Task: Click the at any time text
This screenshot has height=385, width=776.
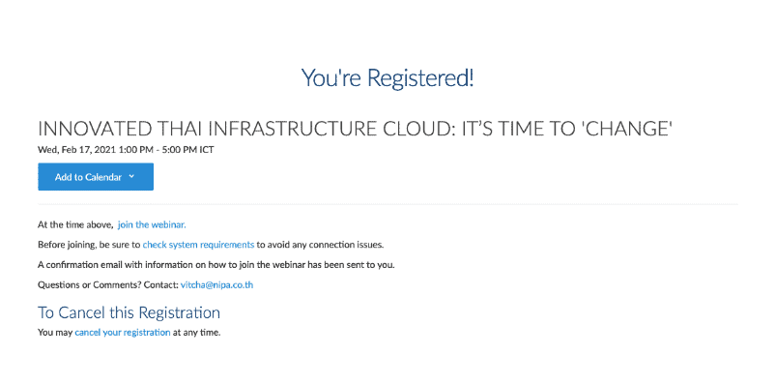Action: click(196, 333)
